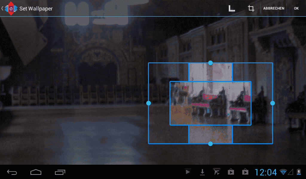Confirm the wallpaper with OK
This screenshot has height=179, width=306.
click(296, 8)
